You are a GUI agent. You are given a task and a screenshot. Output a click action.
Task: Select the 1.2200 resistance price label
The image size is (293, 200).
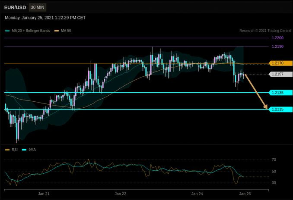pos(277,38)
